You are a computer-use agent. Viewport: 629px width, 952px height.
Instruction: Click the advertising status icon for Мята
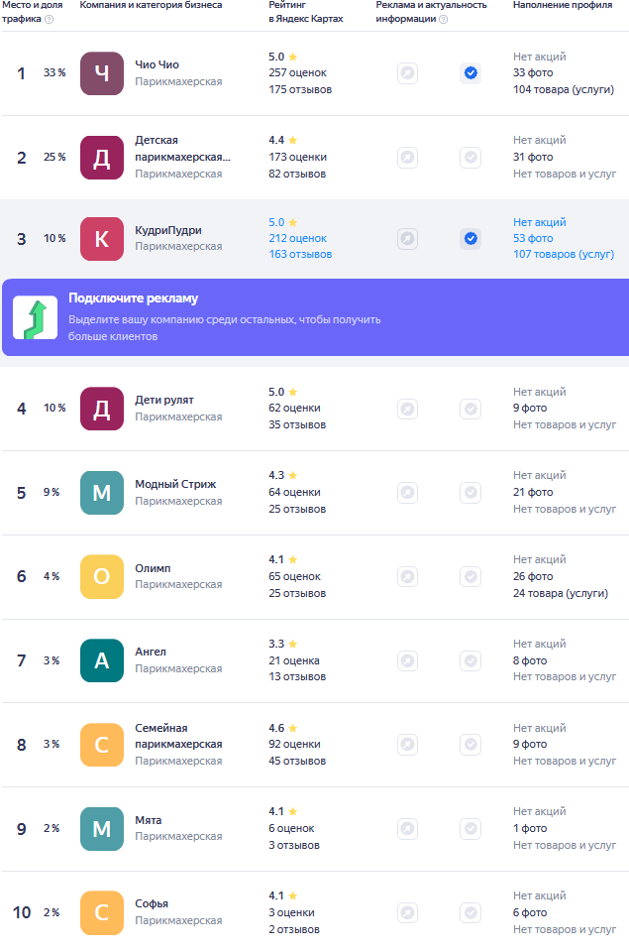tap(407, 829)
